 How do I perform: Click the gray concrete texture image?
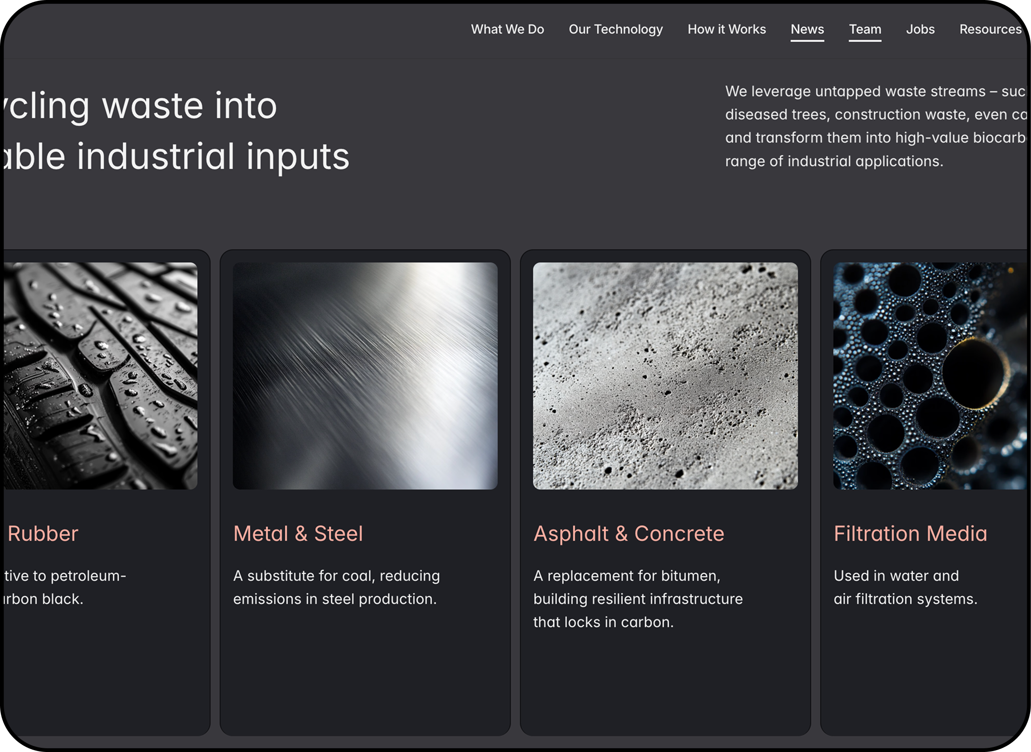[x=665, y=376]
